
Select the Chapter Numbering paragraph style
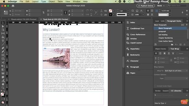point(165,38)
